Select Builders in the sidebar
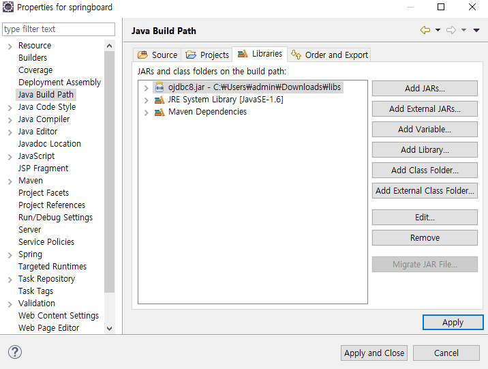Image resolution: width=488 pixels, height=369 pixels. [x=33, y=58]
